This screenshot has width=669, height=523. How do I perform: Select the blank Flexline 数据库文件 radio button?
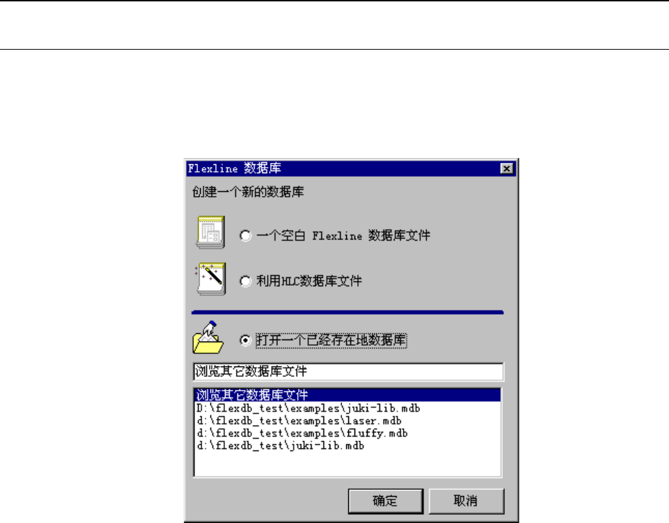click(x=246, y=236)
